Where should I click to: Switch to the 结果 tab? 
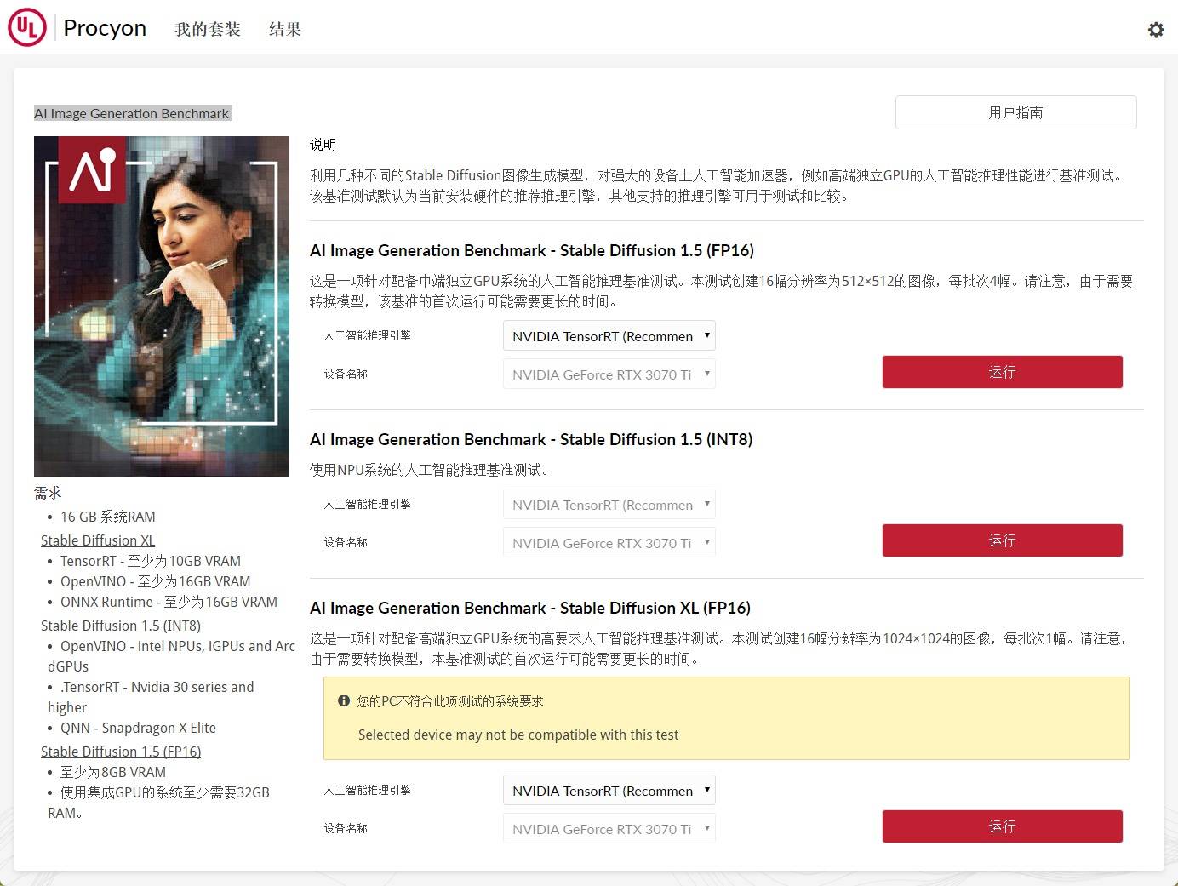284,29
